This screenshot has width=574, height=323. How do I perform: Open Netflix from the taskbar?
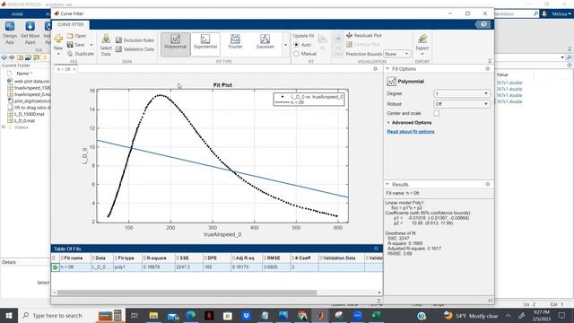tap(209, 315)
